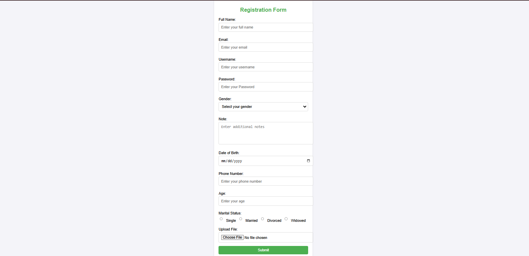Select the Widowed radio button

point(286,219)
